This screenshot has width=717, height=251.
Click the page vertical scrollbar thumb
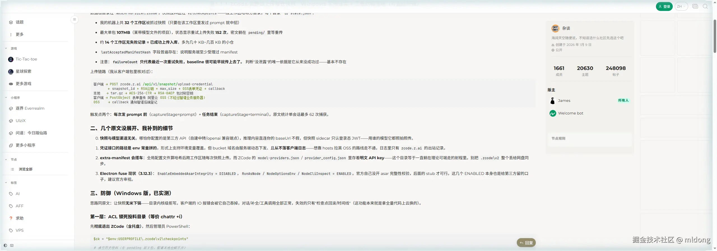tap(715, 36)
